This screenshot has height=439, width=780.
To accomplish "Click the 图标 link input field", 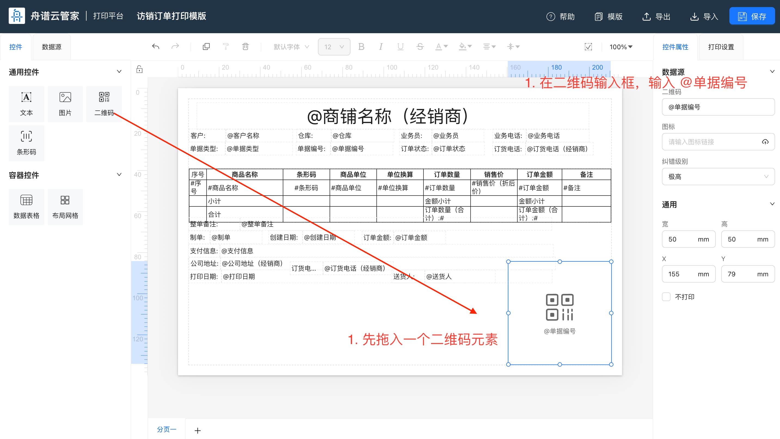I will pos(718,142).
